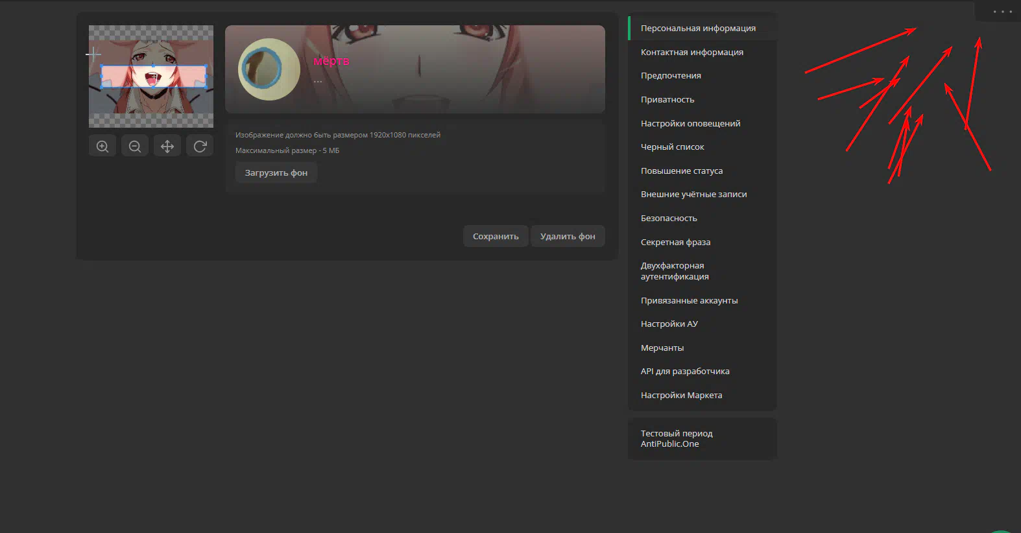Select the move crop tool icon
The image size is (1021, 533).
click(x=167, y=147)
